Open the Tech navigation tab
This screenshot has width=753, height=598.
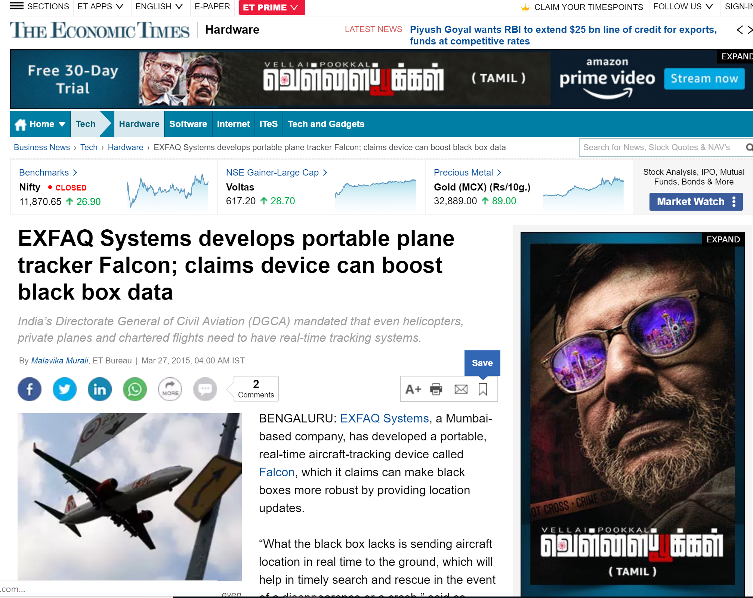[x=86, y=124]
